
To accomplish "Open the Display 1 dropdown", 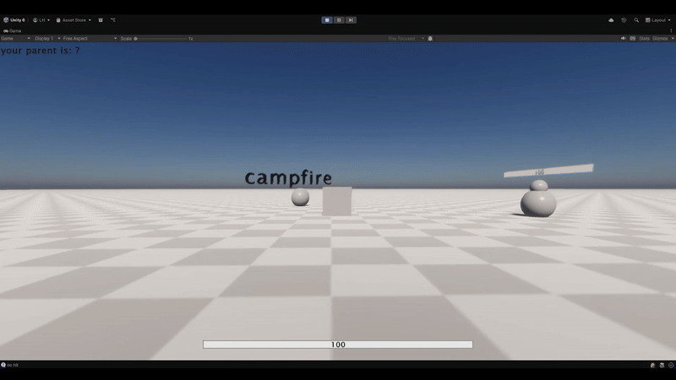I will pos(46,38).
